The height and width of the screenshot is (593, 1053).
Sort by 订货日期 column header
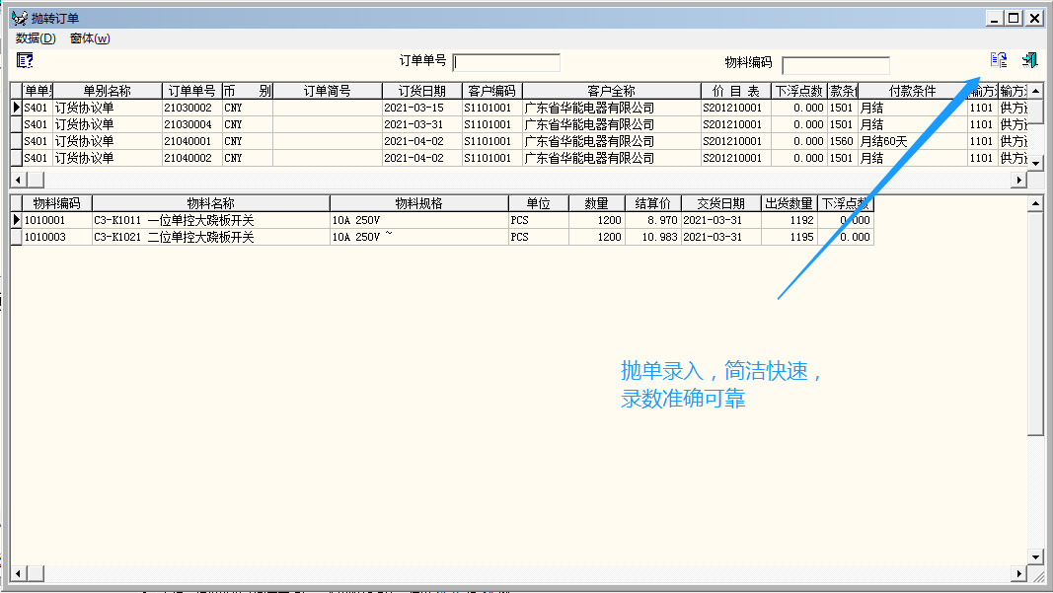421,91
